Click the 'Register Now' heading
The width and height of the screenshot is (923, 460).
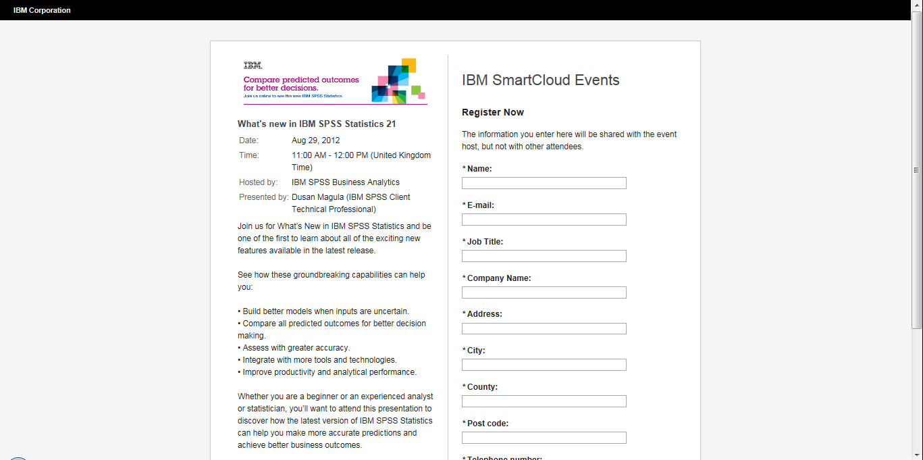coord(493,112)
